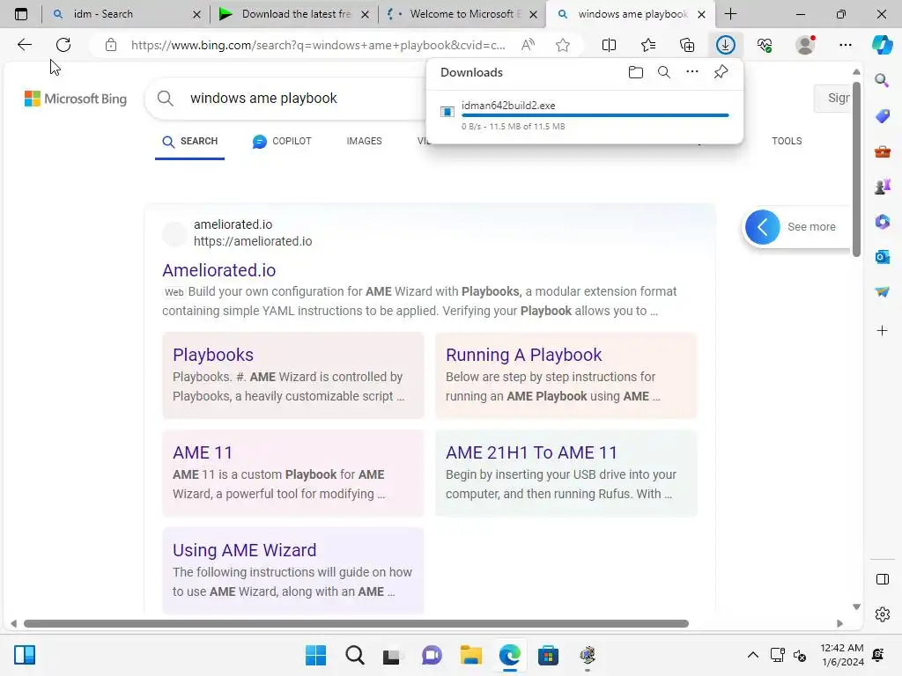
Task: Open the Using AME Wizard card
Action: pos(245,550)
